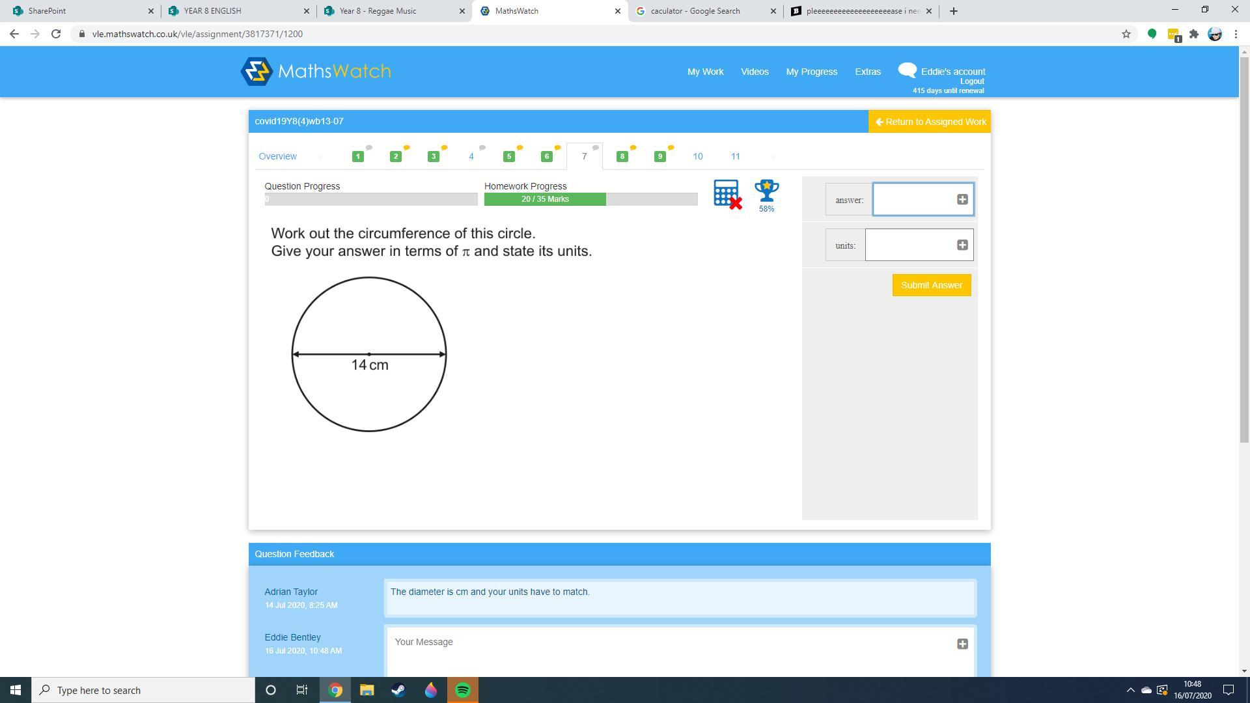Open the Videos menu item

tap(755, 72)
